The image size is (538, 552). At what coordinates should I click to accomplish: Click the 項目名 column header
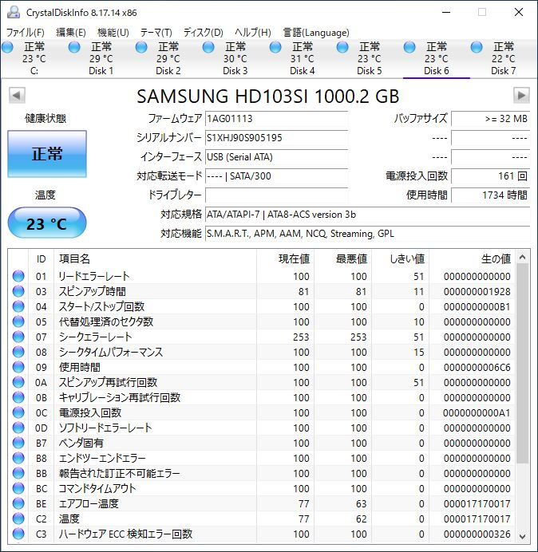click(x=155, y=258)
